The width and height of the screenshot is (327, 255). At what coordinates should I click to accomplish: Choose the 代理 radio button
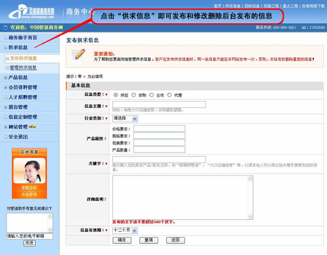(169, 95)
